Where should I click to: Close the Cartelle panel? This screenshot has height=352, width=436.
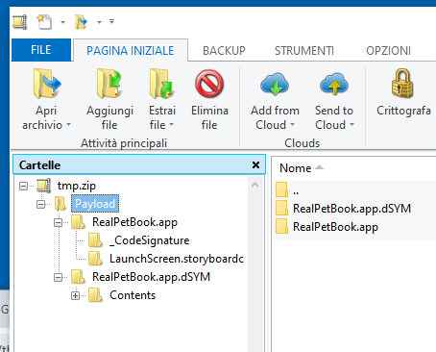(255, 164)
